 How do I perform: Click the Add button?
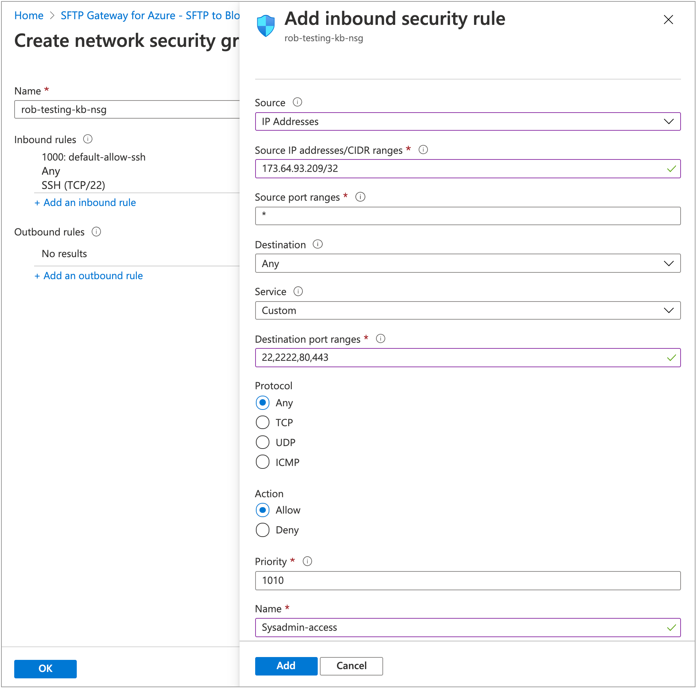pyautogui.click(x=286, y=666)
